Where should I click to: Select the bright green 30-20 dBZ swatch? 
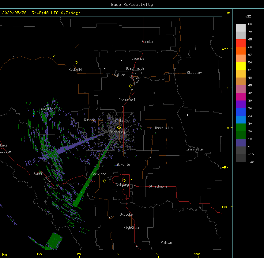point(241,127)
